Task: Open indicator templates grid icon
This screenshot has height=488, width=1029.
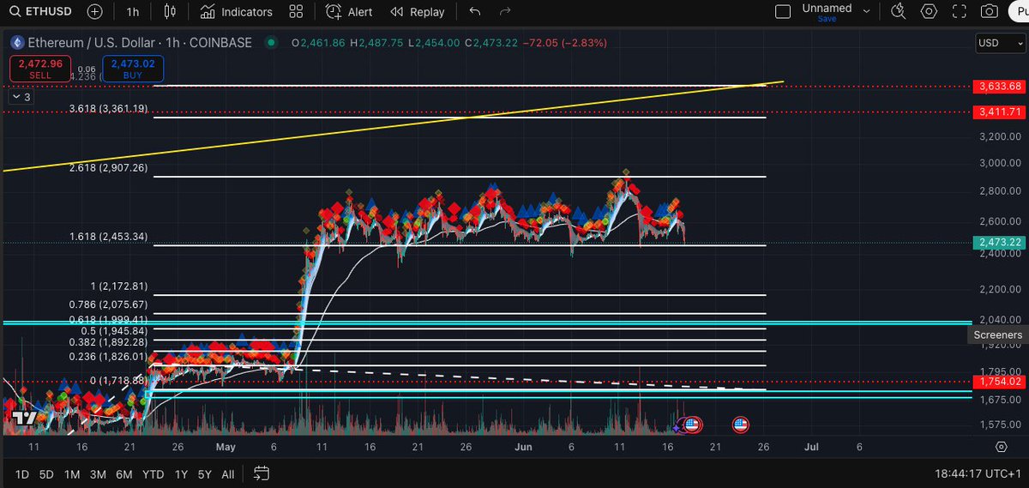Action: click(296, 12)
